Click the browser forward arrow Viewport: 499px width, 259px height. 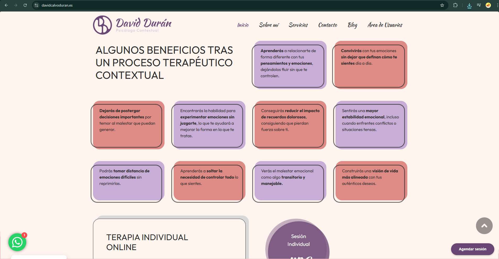[16, 5]
